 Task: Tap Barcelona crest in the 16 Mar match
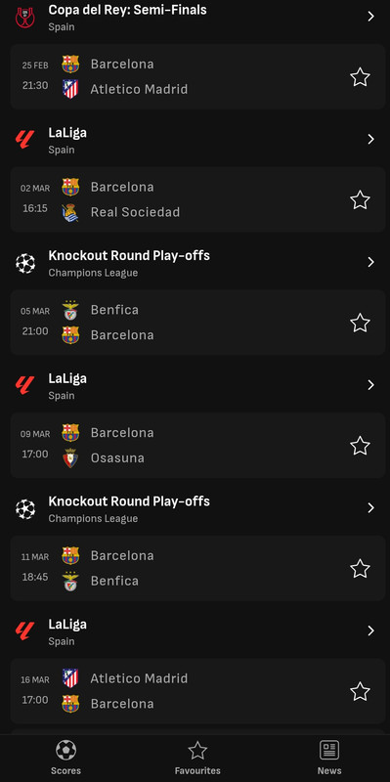(x=70, y=704)
